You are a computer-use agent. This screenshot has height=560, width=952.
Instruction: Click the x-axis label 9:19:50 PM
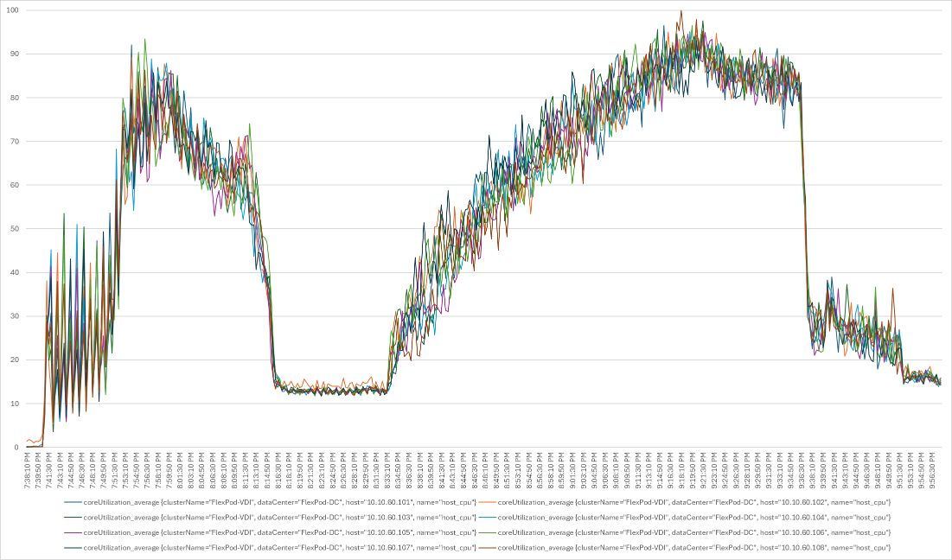[x=691, y=468]
